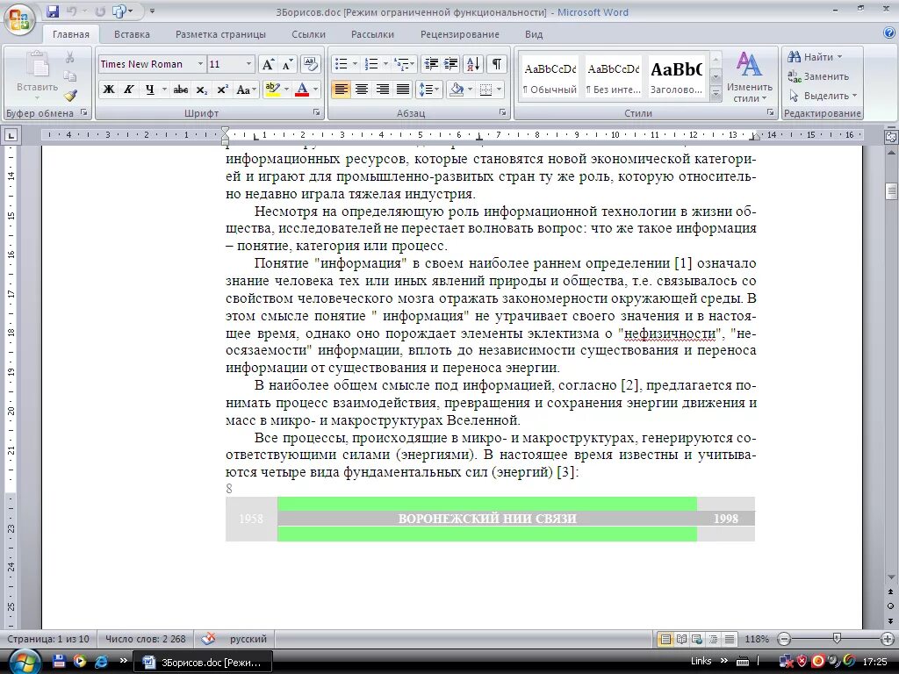The height and width of the screenshot is (674, 899).
Task: Click the Office button logo
Action: click(x=19, y=20)
